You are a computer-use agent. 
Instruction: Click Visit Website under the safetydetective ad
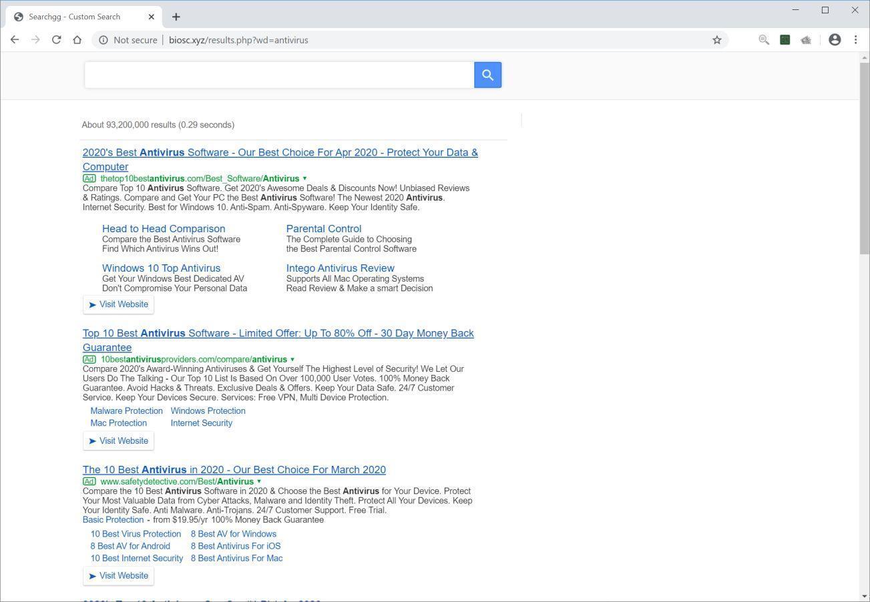pyautogui.click(x=118, y=576)
